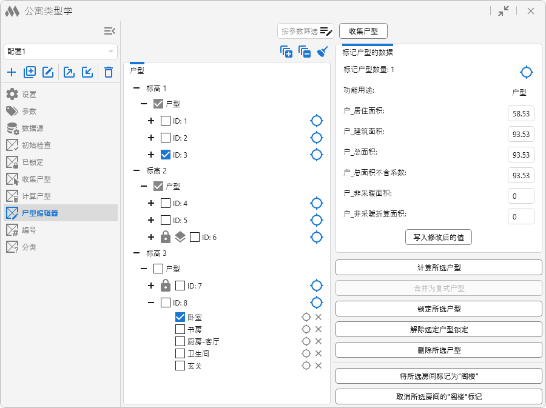
Task: Switch to 编号 section in sidebar
Action: pos(29,230)
